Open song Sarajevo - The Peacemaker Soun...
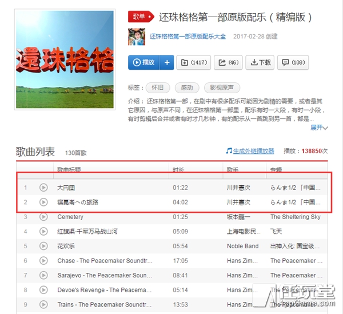 (105, 275)
